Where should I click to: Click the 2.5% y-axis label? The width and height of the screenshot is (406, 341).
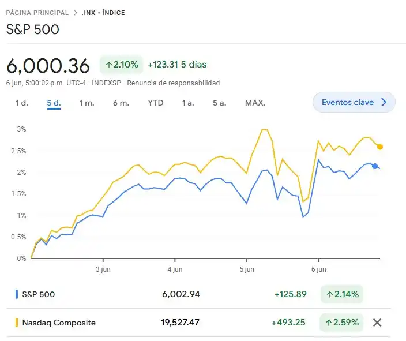(18, 151)
